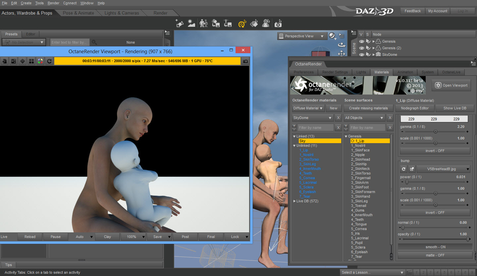This screenshot has width=477, height=276.
Task: Click the refresh icon in Octane viewport toolbar
Action: (x=49, y=61)
